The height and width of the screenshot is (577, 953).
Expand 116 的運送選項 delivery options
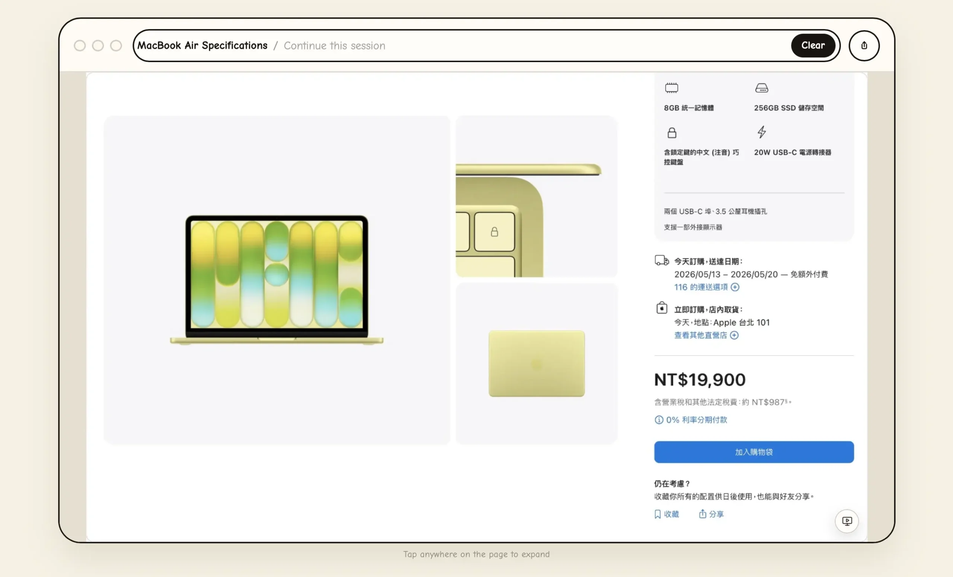tap(707, 287)
